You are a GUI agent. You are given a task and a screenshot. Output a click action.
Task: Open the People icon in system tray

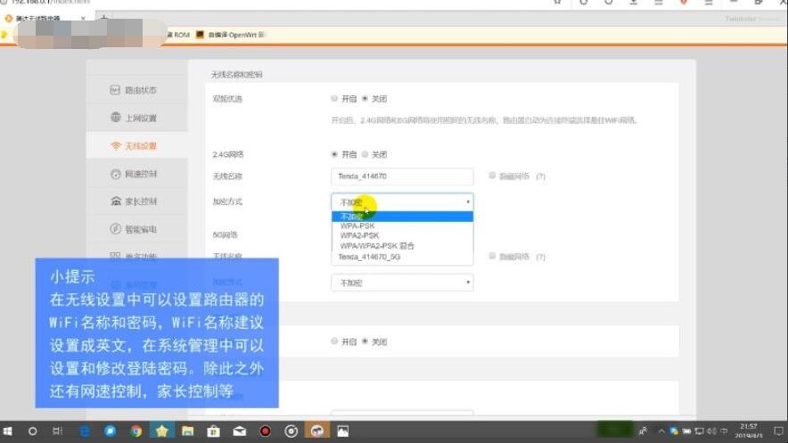[643, 431]
